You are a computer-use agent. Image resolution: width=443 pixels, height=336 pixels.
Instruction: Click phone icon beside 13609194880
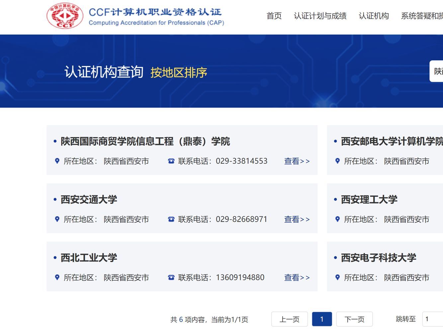(x=171, y=278)
